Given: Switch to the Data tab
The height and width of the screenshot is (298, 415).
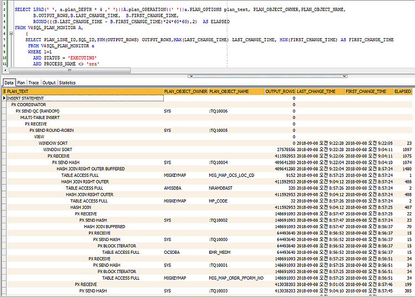Looking at the screenshot, I should (x=9, y=83).
